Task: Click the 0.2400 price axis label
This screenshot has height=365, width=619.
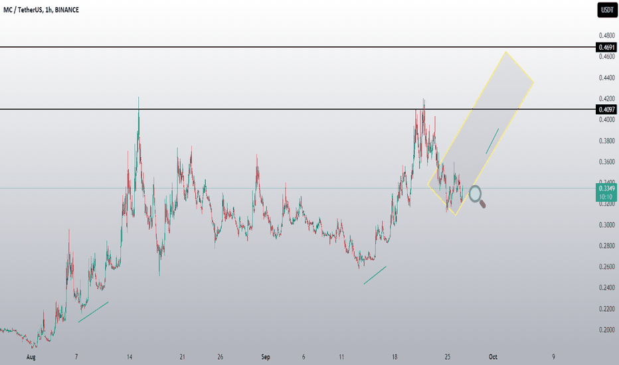Action: point(607,287)
